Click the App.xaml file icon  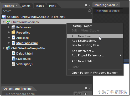13,38
